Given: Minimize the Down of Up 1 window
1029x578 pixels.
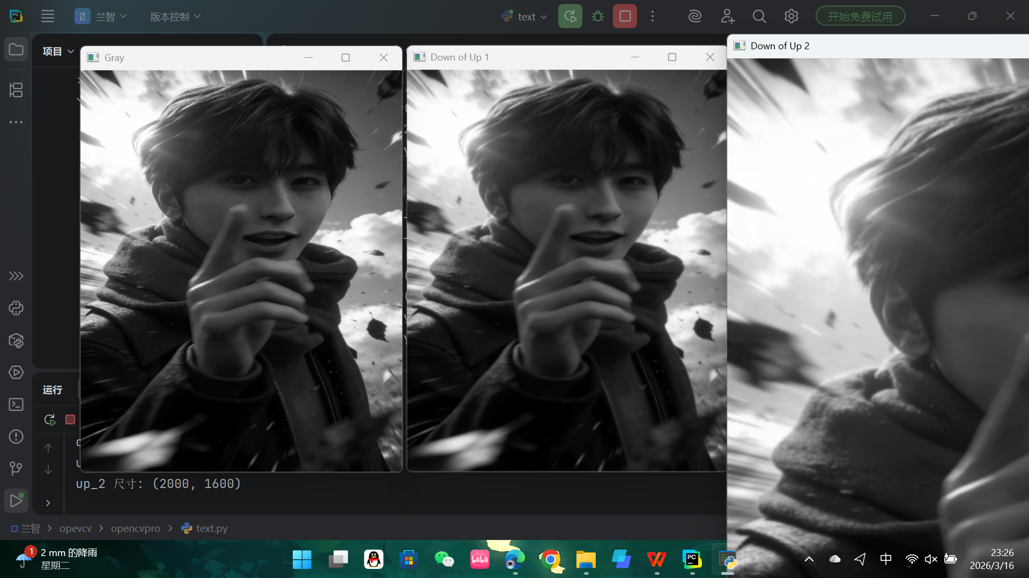Looking at the screenshot, I should point(635,57).
